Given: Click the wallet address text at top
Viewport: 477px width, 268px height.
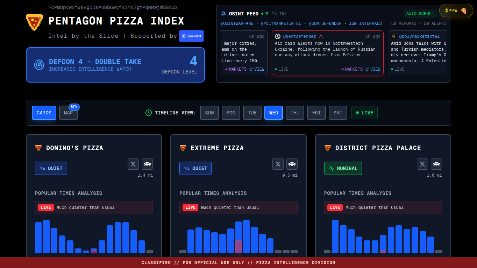Looking at the screenshot, I should [113, 7].
